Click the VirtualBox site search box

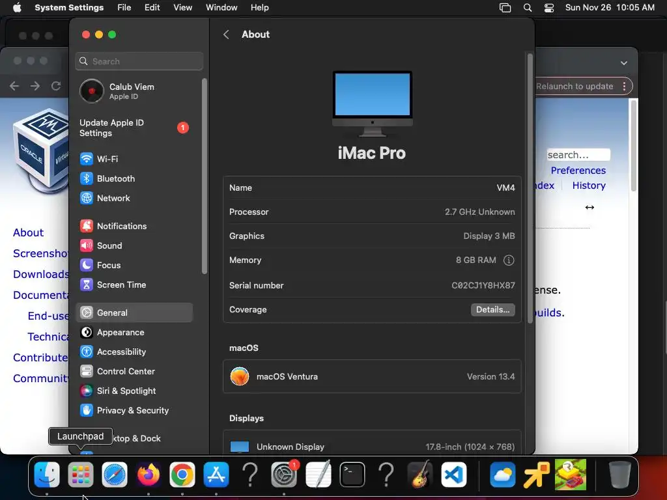click(x=578, y=155)
